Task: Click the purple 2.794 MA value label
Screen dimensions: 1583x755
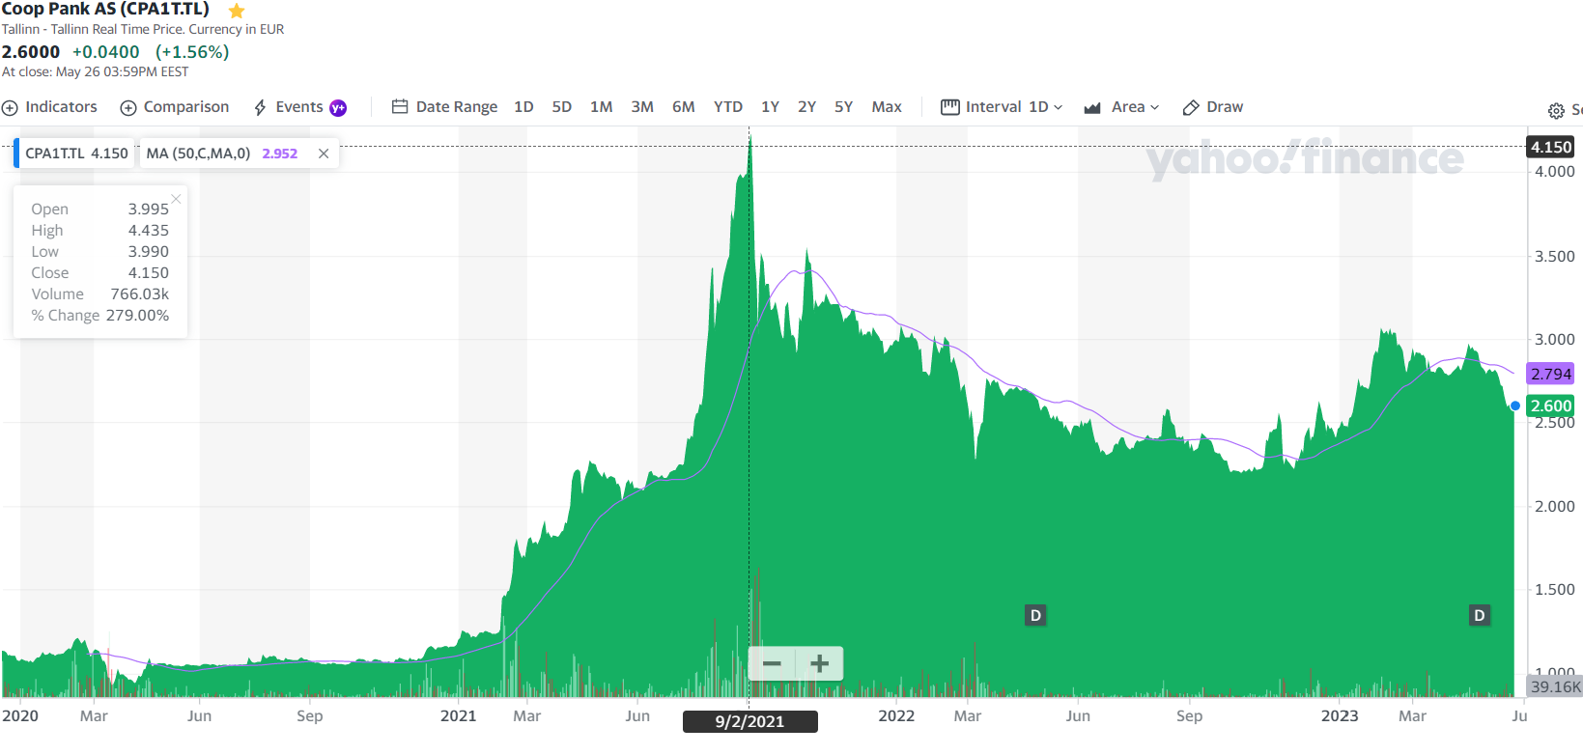Action: (1551, 374)
